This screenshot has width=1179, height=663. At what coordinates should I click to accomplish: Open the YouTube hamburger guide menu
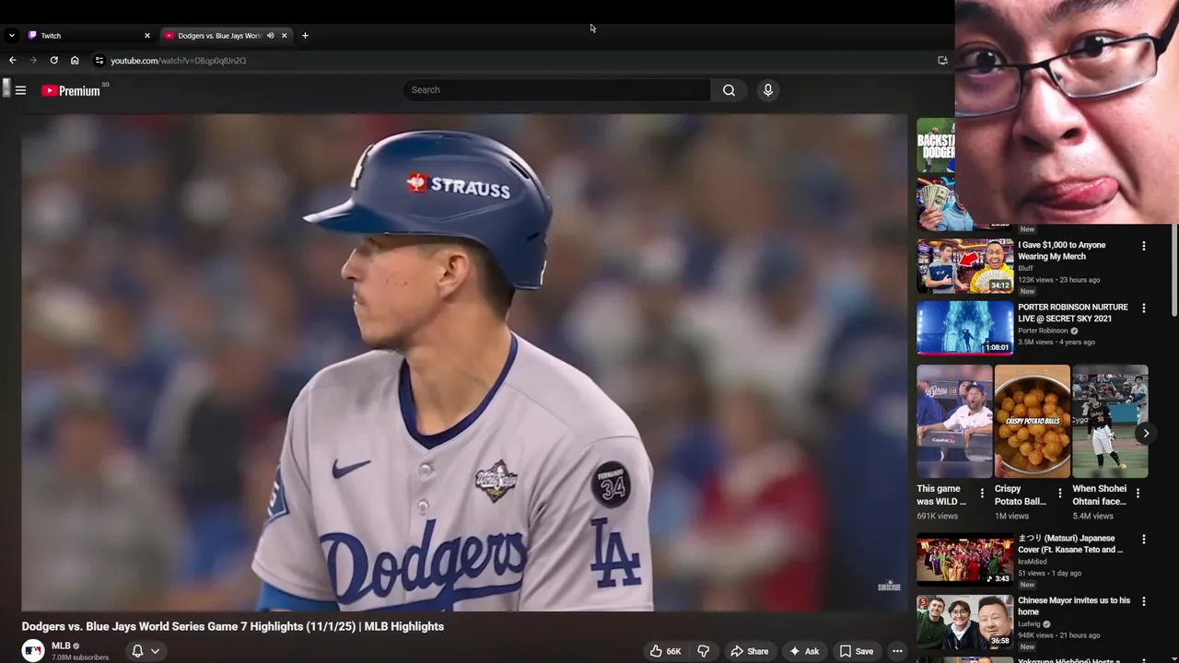click(20, 90)
